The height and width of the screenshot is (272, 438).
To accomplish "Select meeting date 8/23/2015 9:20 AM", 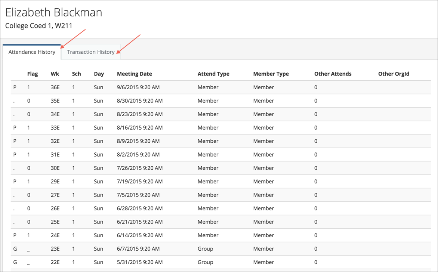I will (x=140, y=114).
